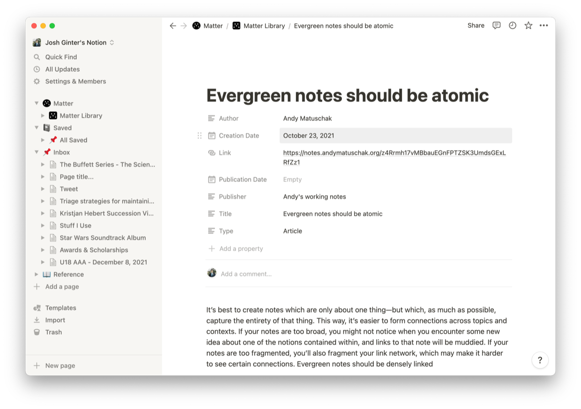581x409 pixels.
Task: Click the Creation Date calendar icon
Action: (x=212, y=136)
